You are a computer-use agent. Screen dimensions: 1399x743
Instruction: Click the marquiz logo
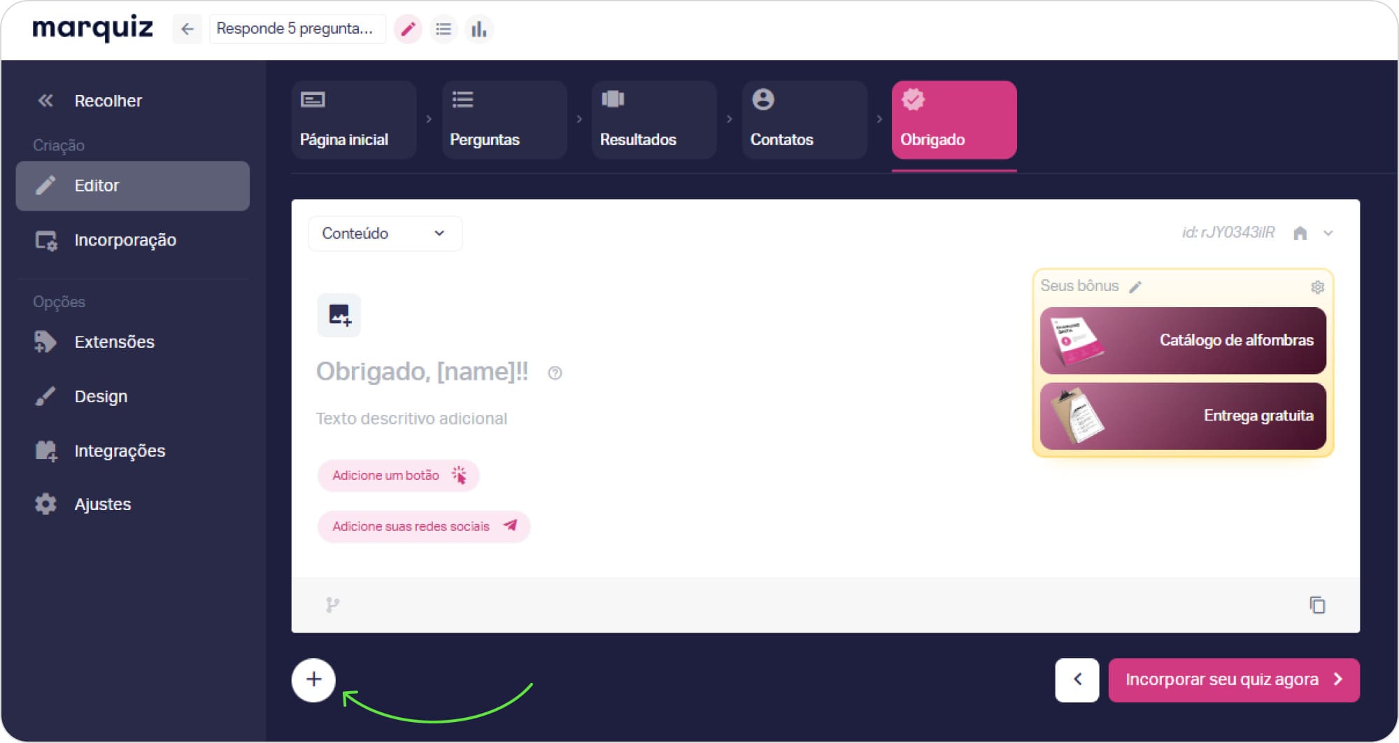click(x=92, y=29)
